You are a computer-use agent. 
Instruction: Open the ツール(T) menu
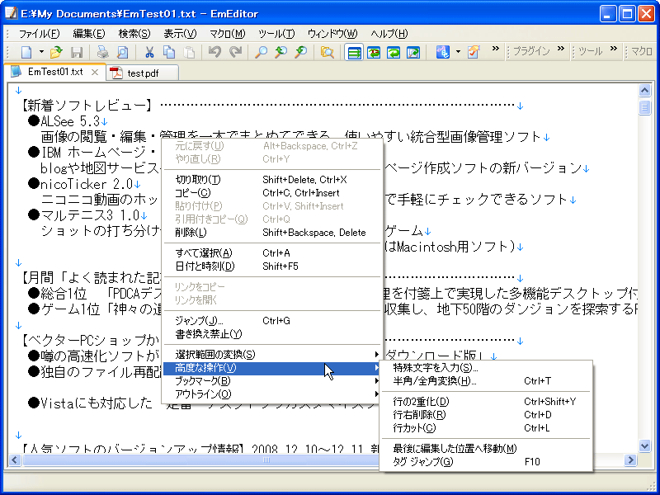(276, 34)
